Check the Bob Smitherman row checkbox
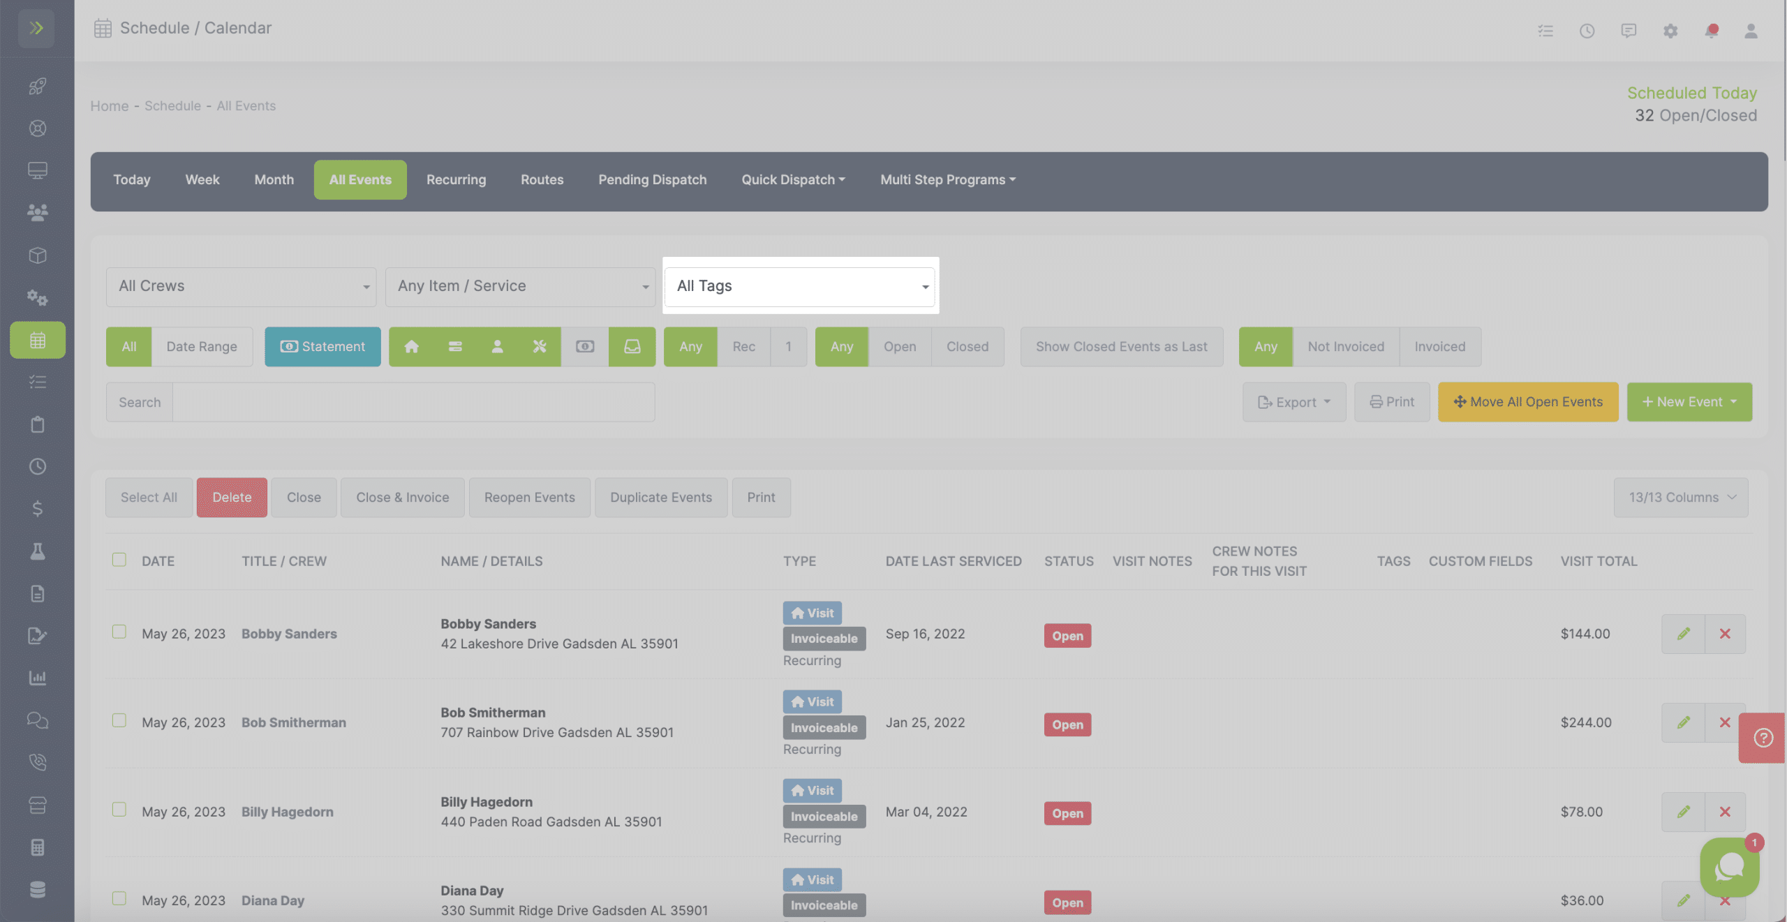Screen dimensions: 1787x922 click(119, 720)
